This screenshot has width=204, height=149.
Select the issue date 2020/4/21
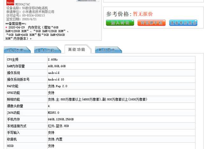pos(29,19)
